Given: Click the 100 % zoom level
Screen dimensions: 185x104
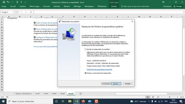Looking at the screenshot, I should tap(182, 97).
